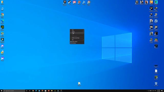Viewport: 164px width, 92px height.
Task: Open Chrome from the taskbar
Action: click(x=33, y=91)
